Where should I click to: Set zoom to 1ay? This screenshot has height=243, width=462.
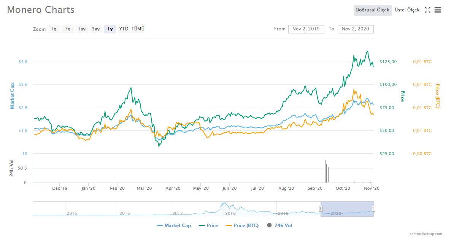click(81, 29)
